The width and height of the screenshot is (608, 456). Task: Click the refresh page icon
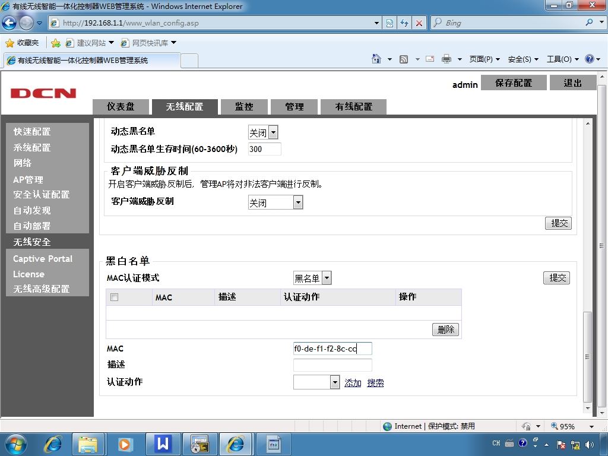tap(404, 23)
